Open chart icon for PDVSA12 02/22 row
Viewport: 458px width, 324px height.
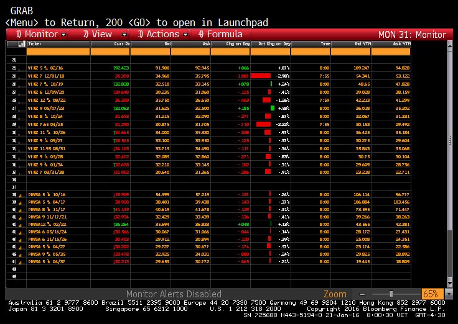tap(21, 225)
